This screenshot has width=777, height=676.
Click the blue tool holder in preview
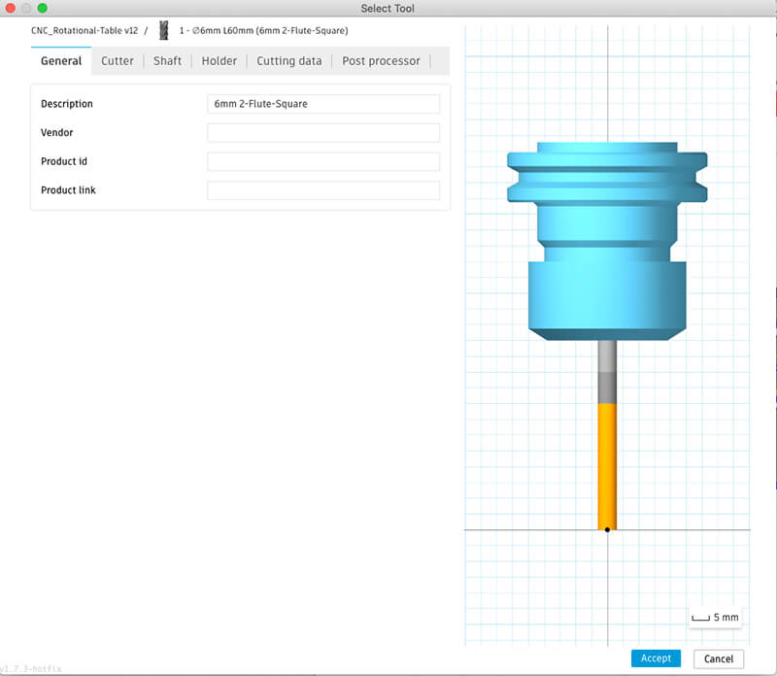coord(607,243)
